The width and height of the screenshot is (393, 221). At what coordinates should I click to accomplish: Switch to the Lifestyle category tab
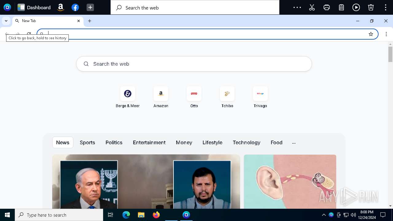click(x=212, y=142)
